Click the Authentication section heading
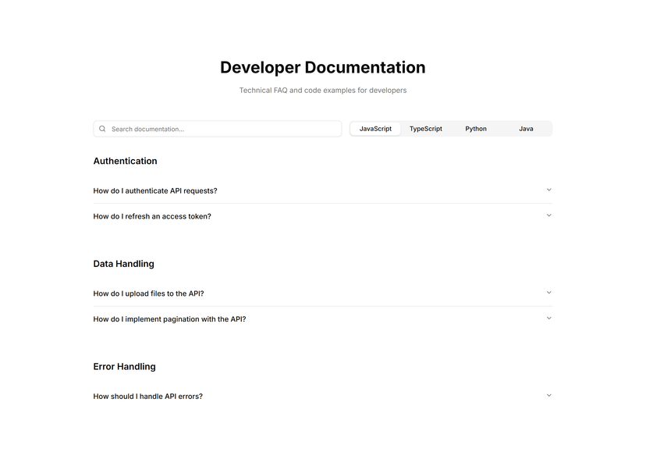The width and height of the screenshot is (646, 466). coord(126,161)
